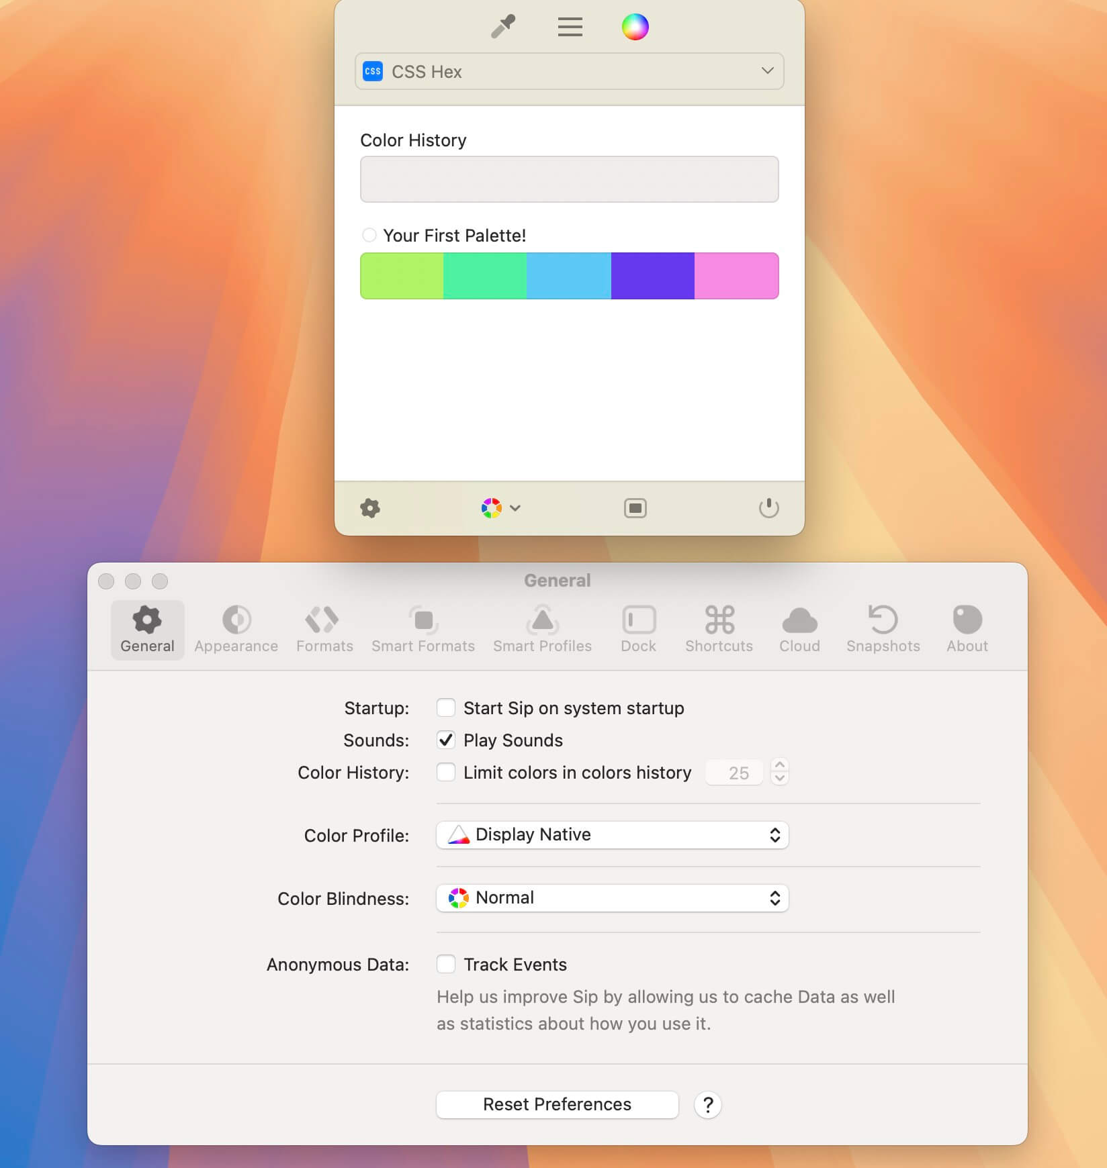Open the color wheel picker
Viewport: 1107px width, 1168px height.
click(634, 27)
